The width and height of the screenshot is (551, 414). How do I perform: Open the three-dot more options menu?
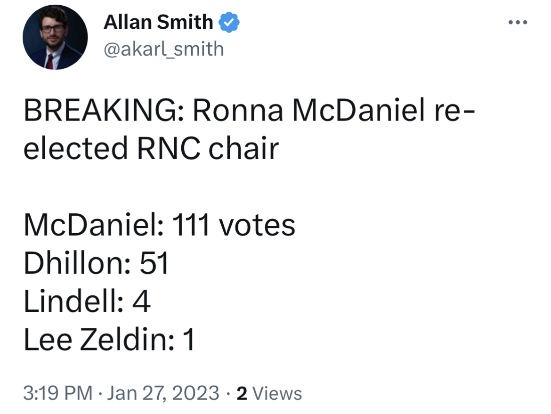pos(518,22)
